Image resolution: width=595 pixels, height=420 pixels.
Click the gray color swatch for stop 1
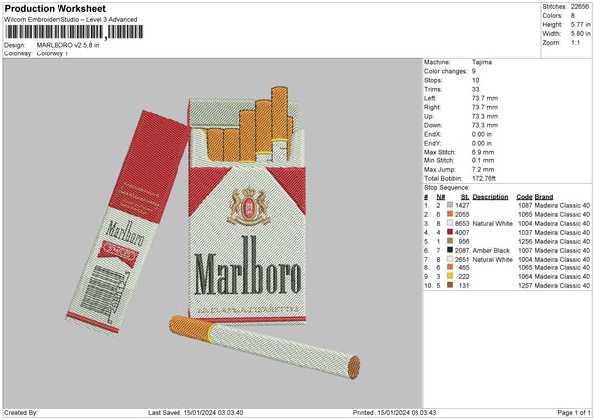point(449,205)
